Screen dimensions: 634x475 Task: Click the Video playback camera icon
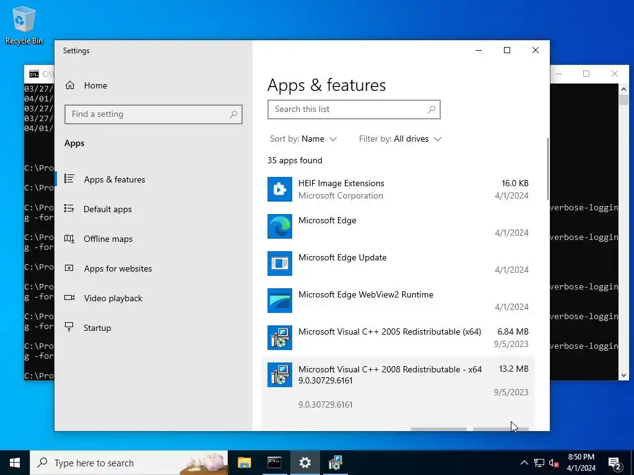tap(69, 297)
